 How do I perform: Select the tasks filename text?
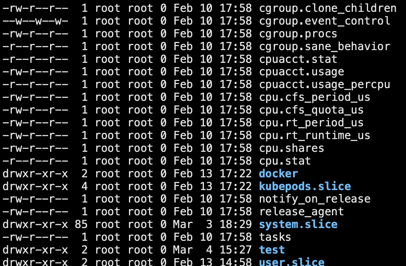click(x=275, y=237)
